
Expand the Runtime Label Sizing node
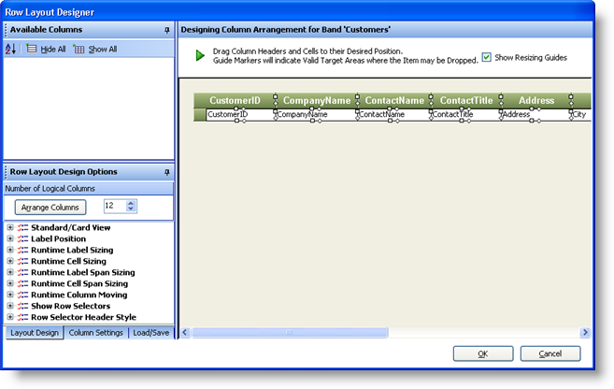click(10, 250)
